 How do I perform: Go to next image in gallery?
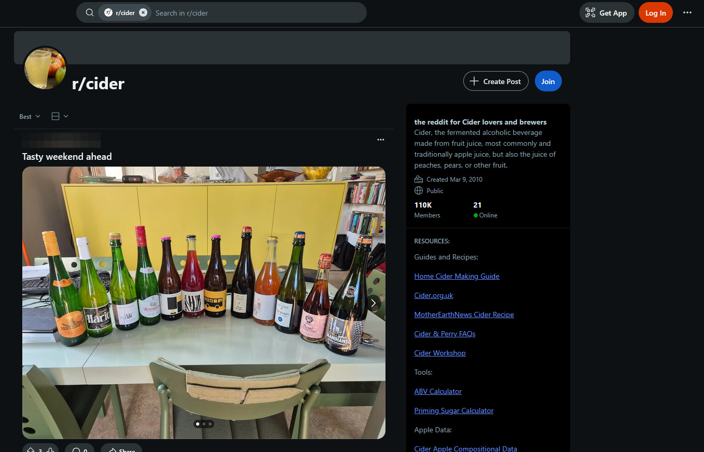[x=373, y=303]
